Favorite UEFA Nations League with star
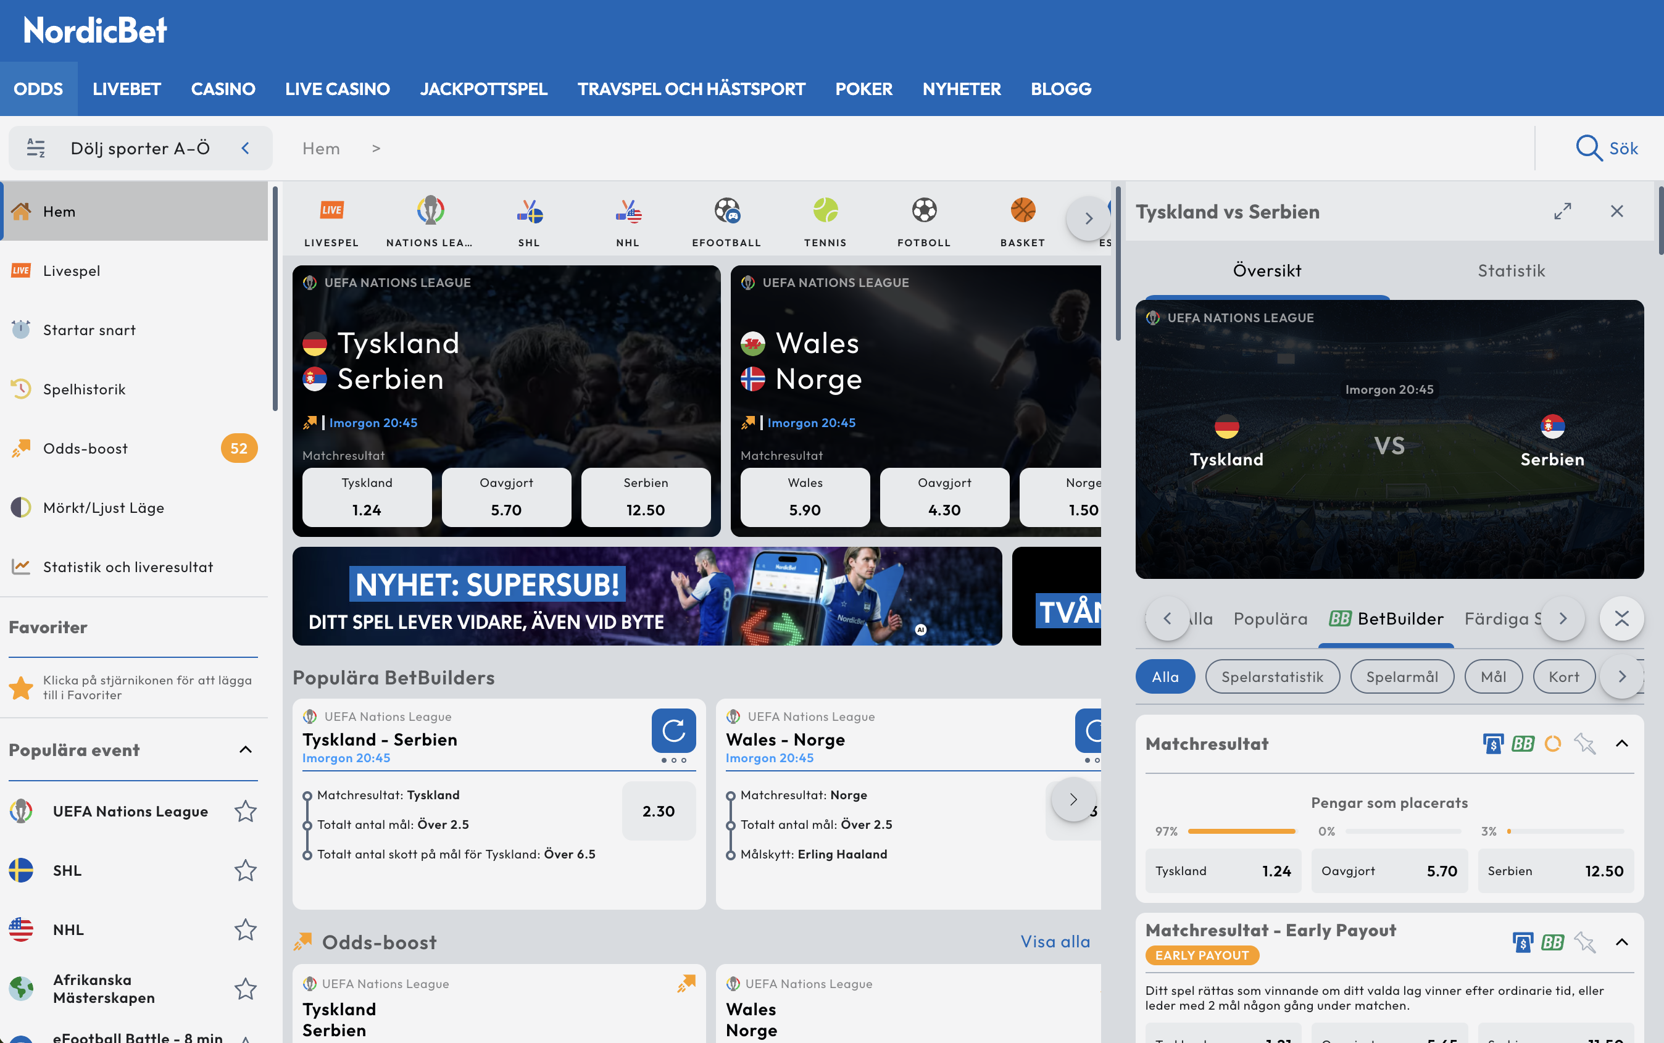 [x=246, y=811]
